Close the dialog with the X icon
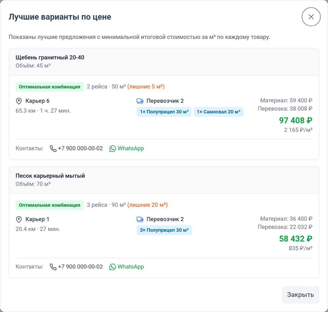This screenshot has height=312, width=328. (311, 17)
